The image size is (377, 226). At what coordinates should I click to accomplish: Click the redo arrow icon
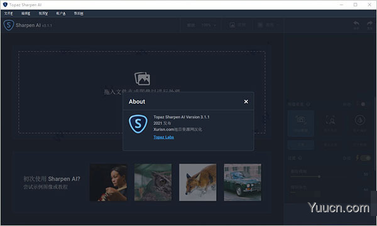tap(369, 23)
